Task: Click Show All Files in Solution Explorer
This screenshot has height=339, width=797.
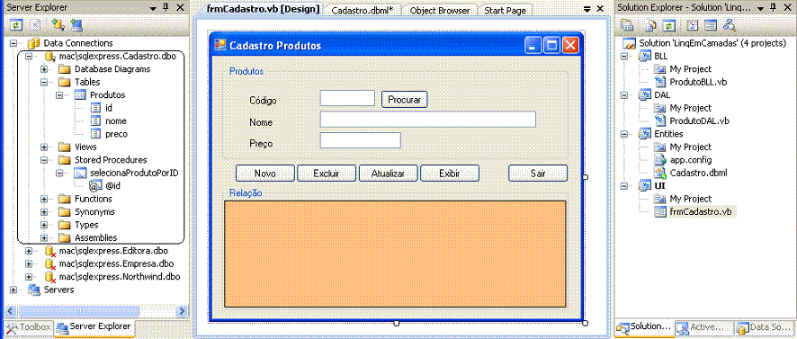Action: [x=651, y=25]
